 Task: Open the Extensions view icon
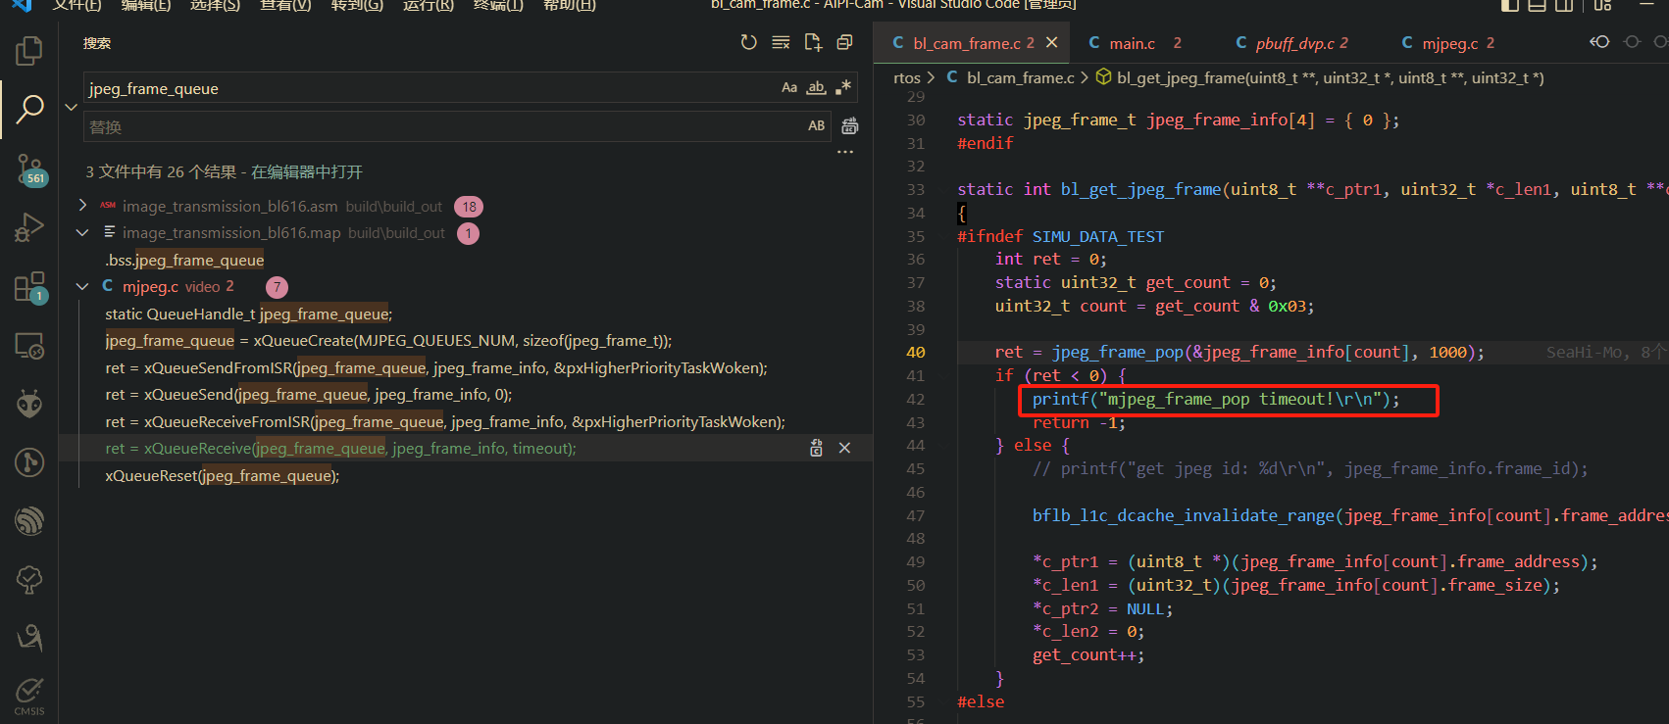[29, 287]
